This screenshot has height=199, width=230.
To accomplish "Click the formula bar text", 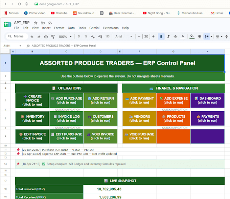I will 64,46.
